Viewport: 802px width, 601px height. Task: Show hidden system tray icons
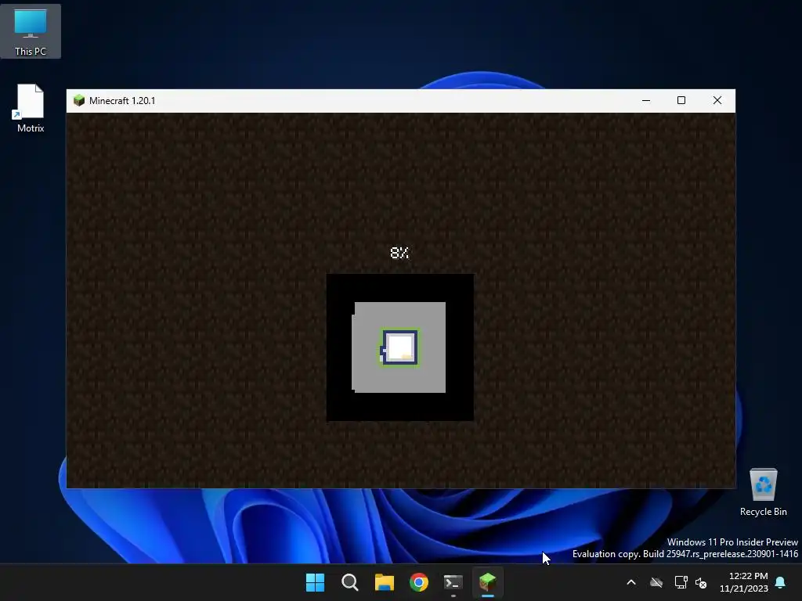coord(631,582)
